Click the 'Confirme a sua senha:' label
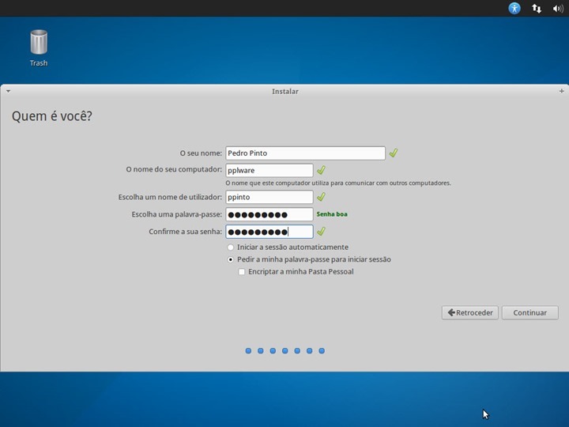 [186, 232]
